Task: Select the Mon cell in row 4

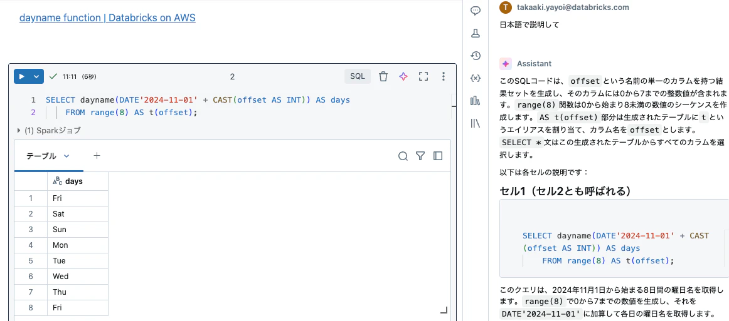Action: (78, 245)
